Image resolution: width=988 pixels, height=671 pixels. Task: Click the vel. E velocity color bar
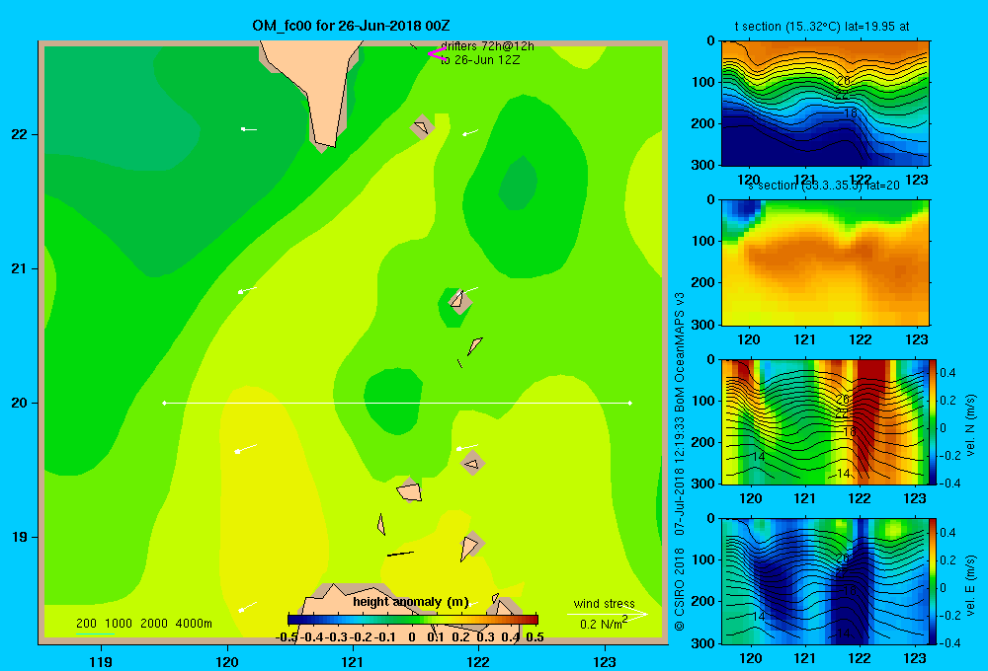pos(934,581)
